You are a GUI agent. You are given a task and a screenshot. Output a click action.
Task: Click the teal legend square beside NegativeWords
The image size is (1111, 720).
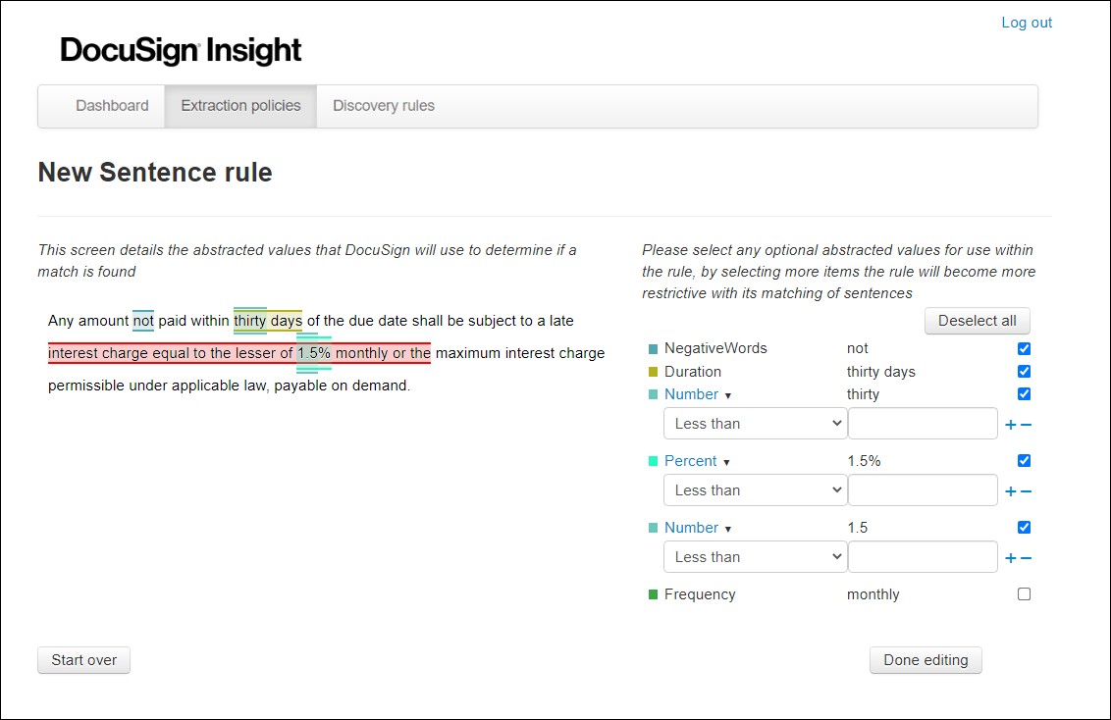pos(653,347)
